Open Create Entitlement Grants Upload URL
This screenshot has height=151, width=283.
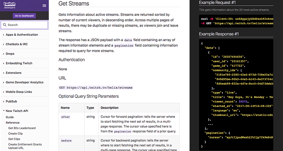coord(25,146)
